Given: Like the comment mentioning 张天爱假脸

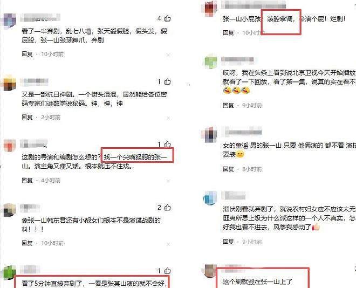Looking at the screenshot, I should pyautogui.click(x=168, y=18).
